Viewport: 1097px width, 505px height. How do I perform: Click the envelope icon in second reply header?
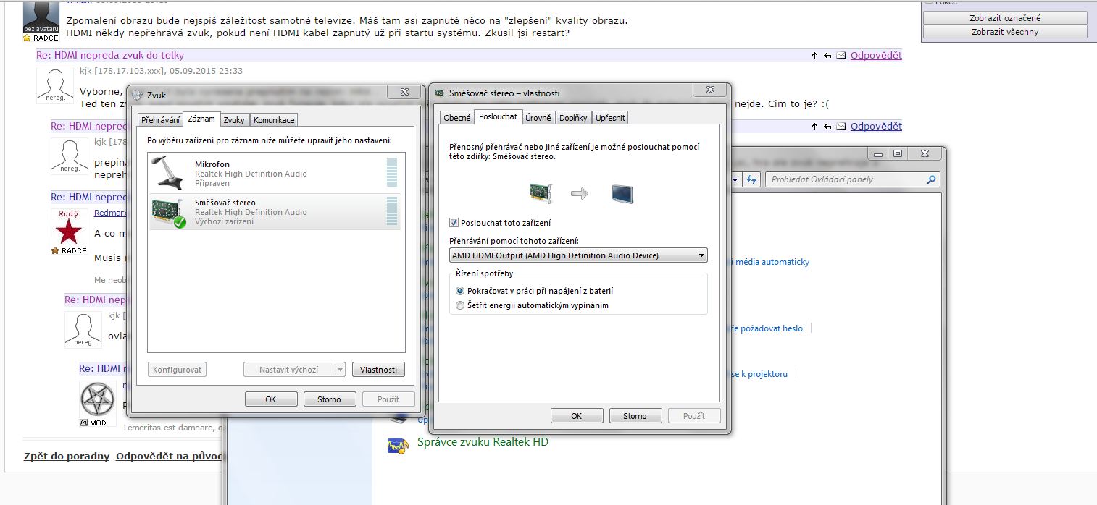tap(841, 126)
